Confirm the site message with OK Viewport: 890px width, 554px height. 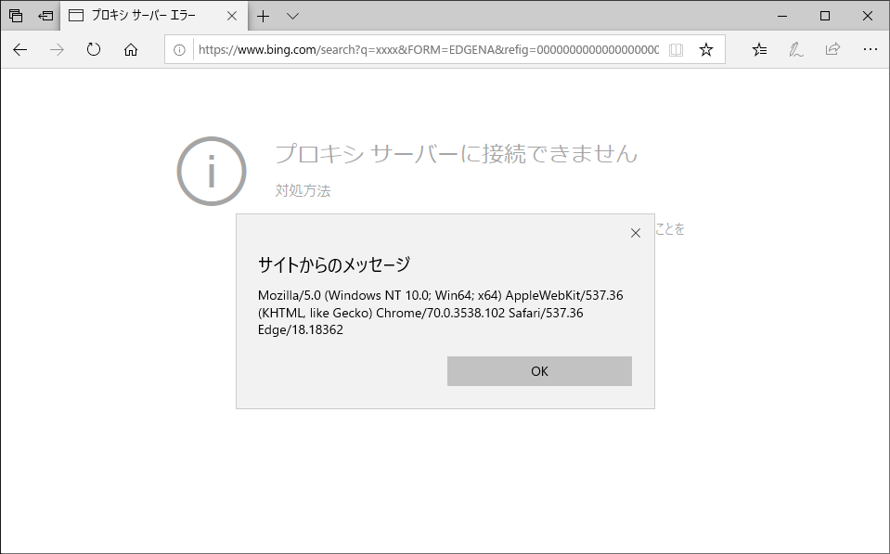point(539,371)
